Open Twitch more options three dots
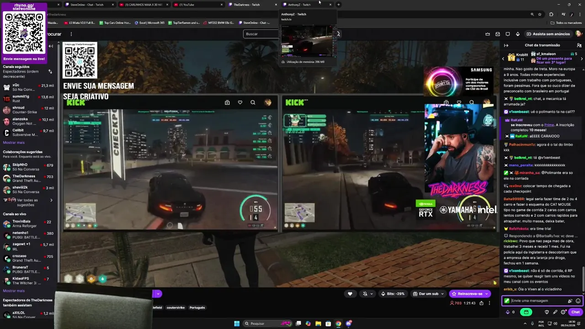This screenshot has height=329, width=585. 71,34
